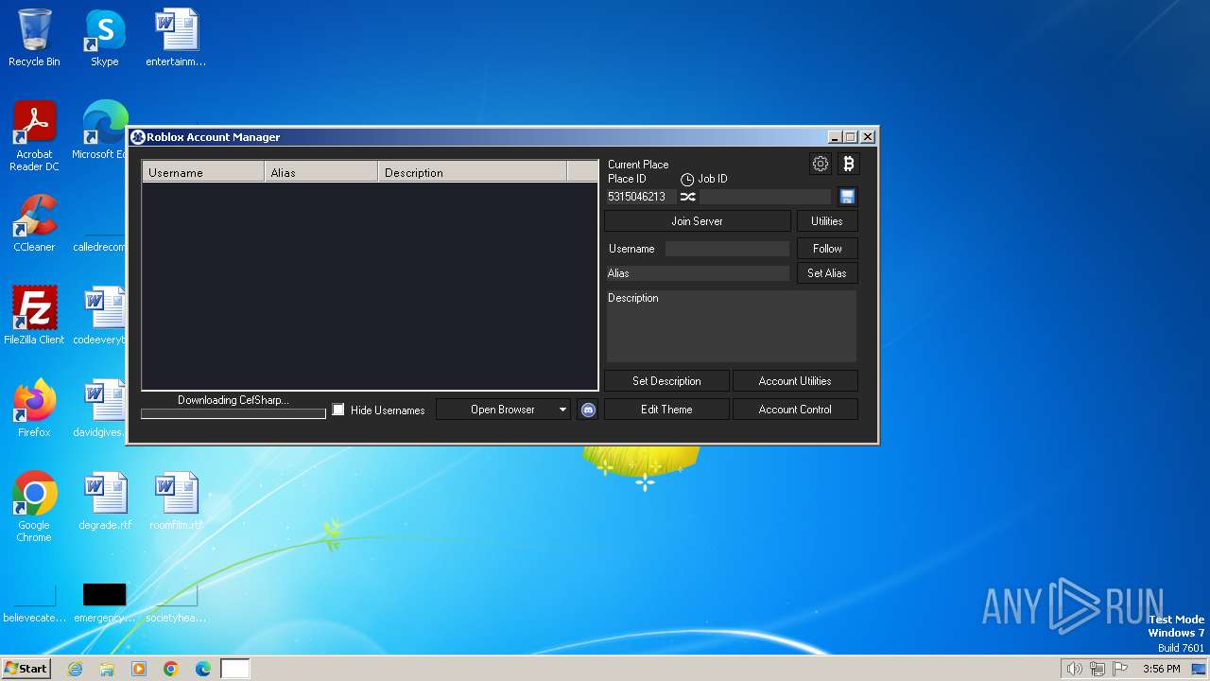Screen dimensions: 1210x681
Task: Focus the Username input field
Action: [727, 249]
